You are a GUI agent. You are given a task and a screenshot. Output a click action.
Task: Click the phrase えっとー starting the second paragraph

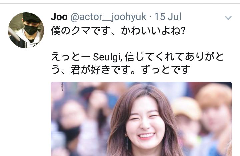click(71, 57)
